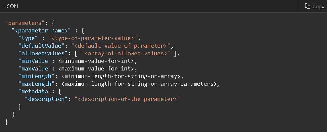Click the "defaultValue" property key
This screenshot has height=132, width=327.
(41, 46)
